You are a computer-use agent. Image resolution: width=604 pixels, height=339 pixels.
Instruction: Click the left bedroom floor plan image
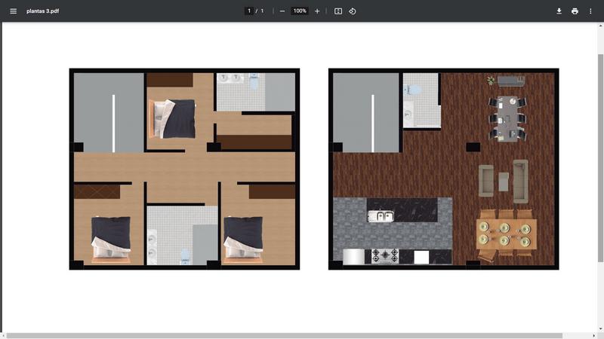click(x=184, y=169)
